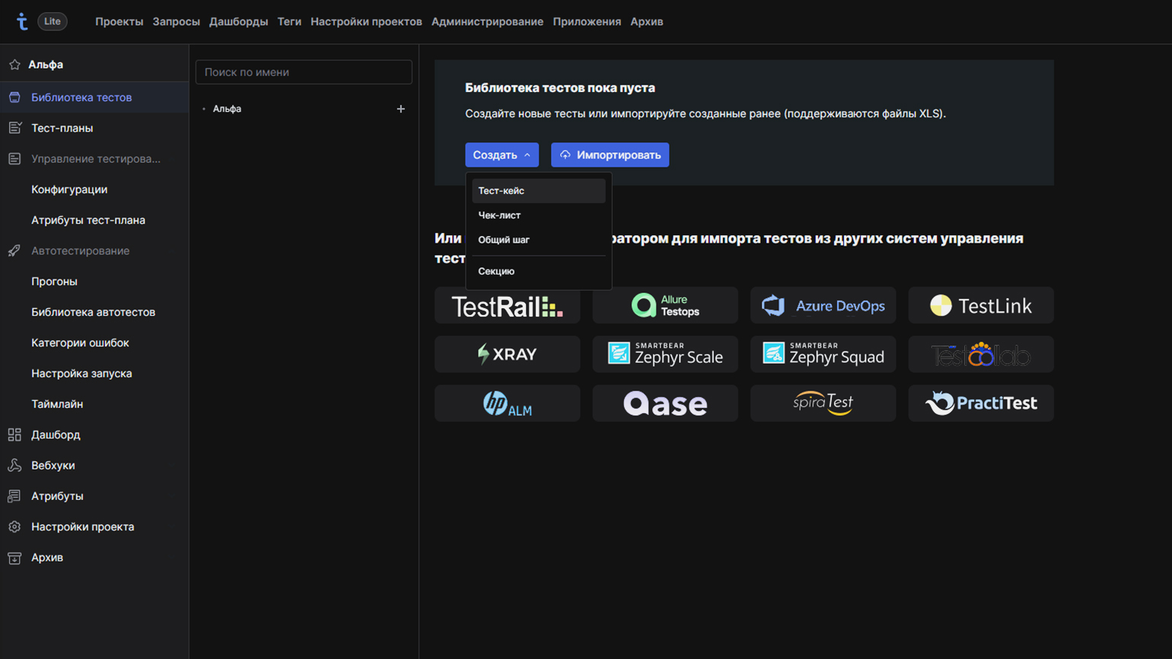This screenshot has height=659, width=1172.
Task: Choose the Qase import card
Action: coord(665,403)
